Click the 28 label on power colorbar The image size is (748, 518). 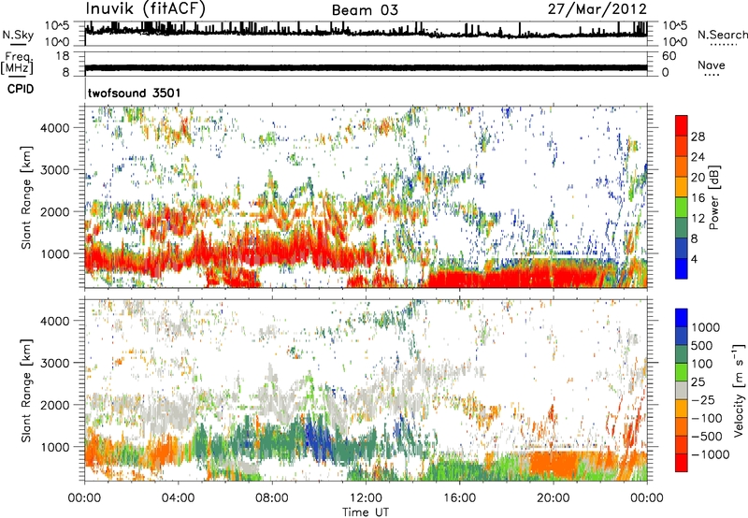click(698, 137)
